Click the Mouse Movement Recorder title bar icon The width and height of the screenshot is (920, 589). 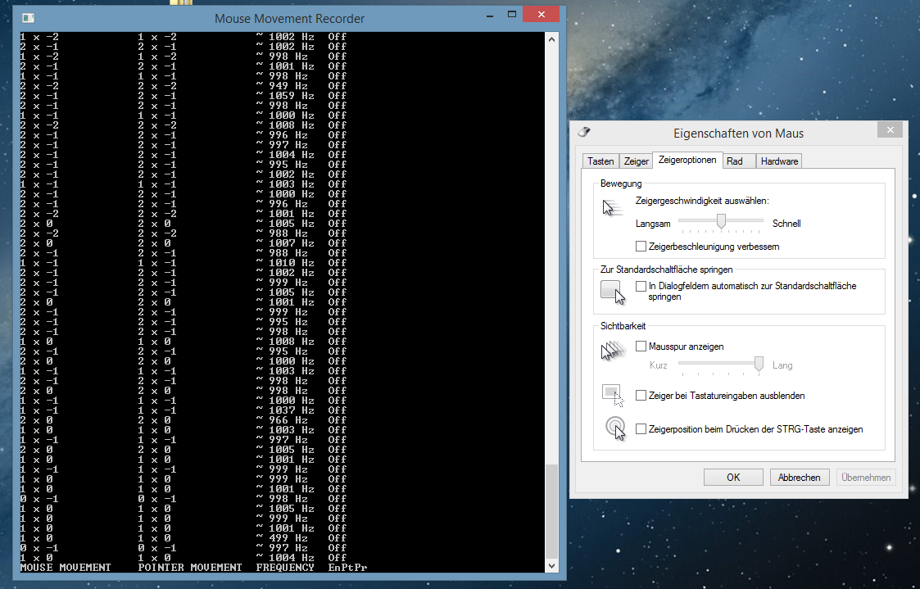[29, 18]
